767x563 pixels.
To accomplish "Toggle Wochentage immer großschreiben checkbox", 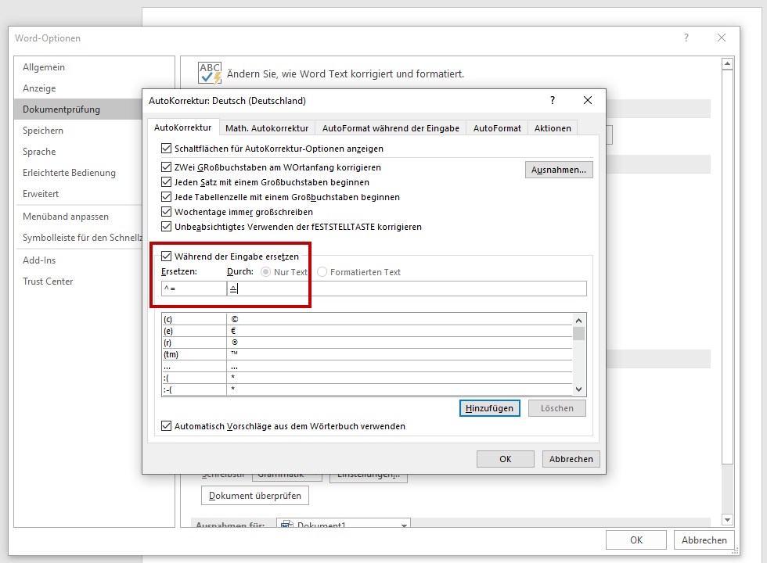I will pyautogui.click(x=166, y=212).
